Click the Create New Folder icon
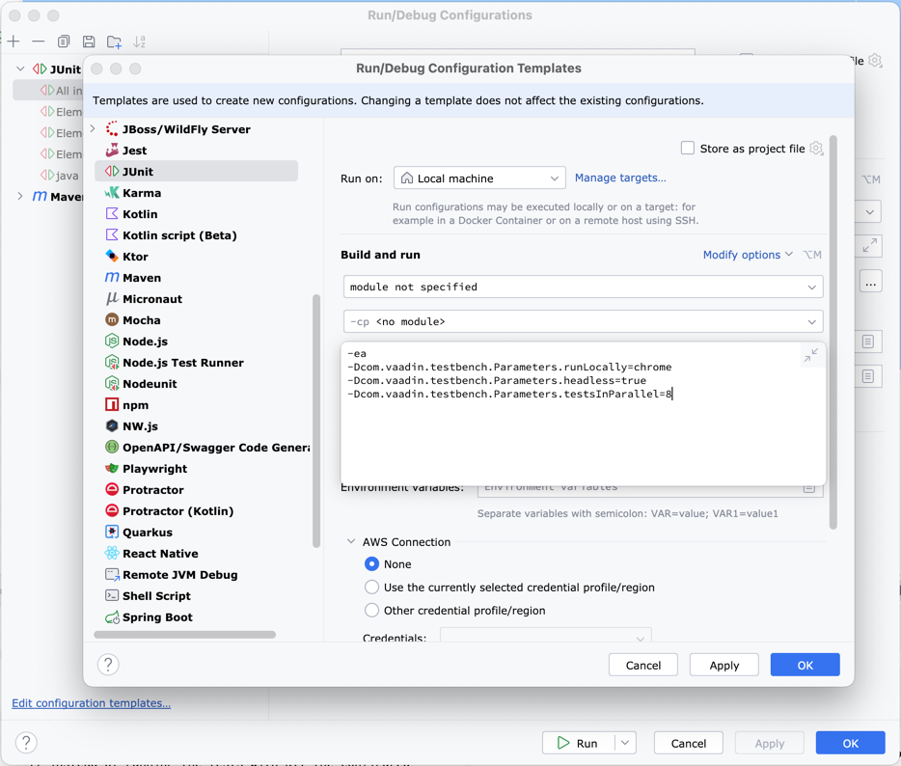The image size is (901, 766). (x=114, y=41)
